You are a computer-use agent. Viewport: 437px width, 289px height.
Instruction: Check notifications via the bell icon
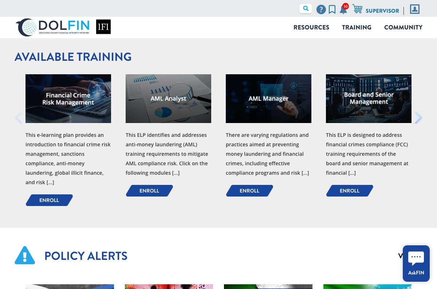point(343,10)
